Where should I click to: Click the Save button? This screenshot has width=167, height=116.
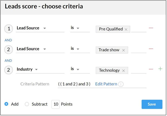tap(152, 104)
